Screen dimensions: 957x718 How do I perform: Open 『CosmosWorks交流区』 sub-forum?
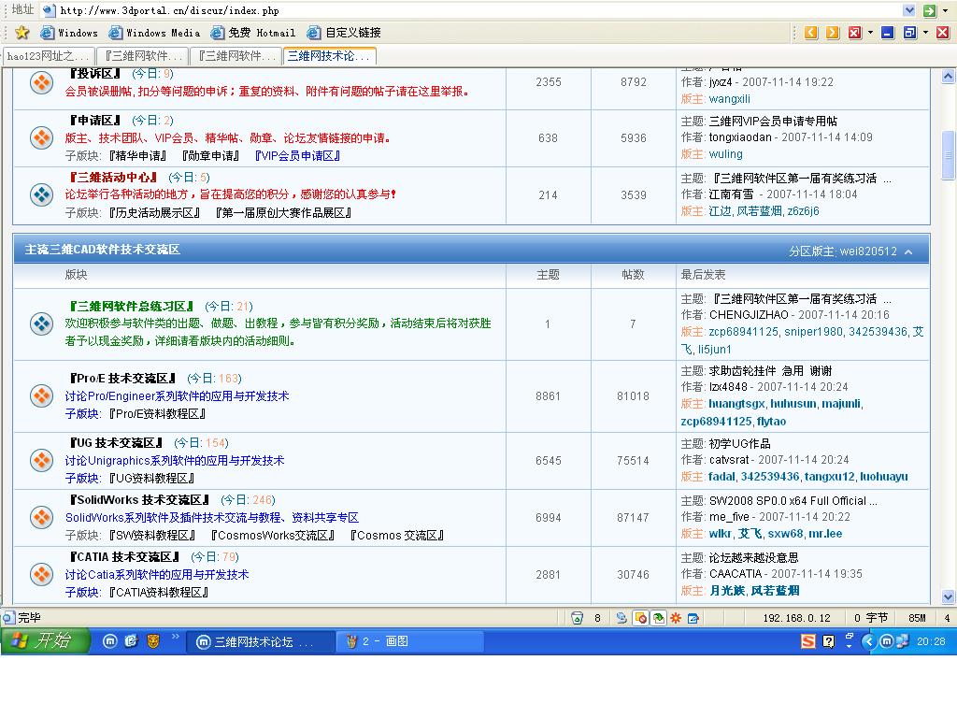(273, 536)
